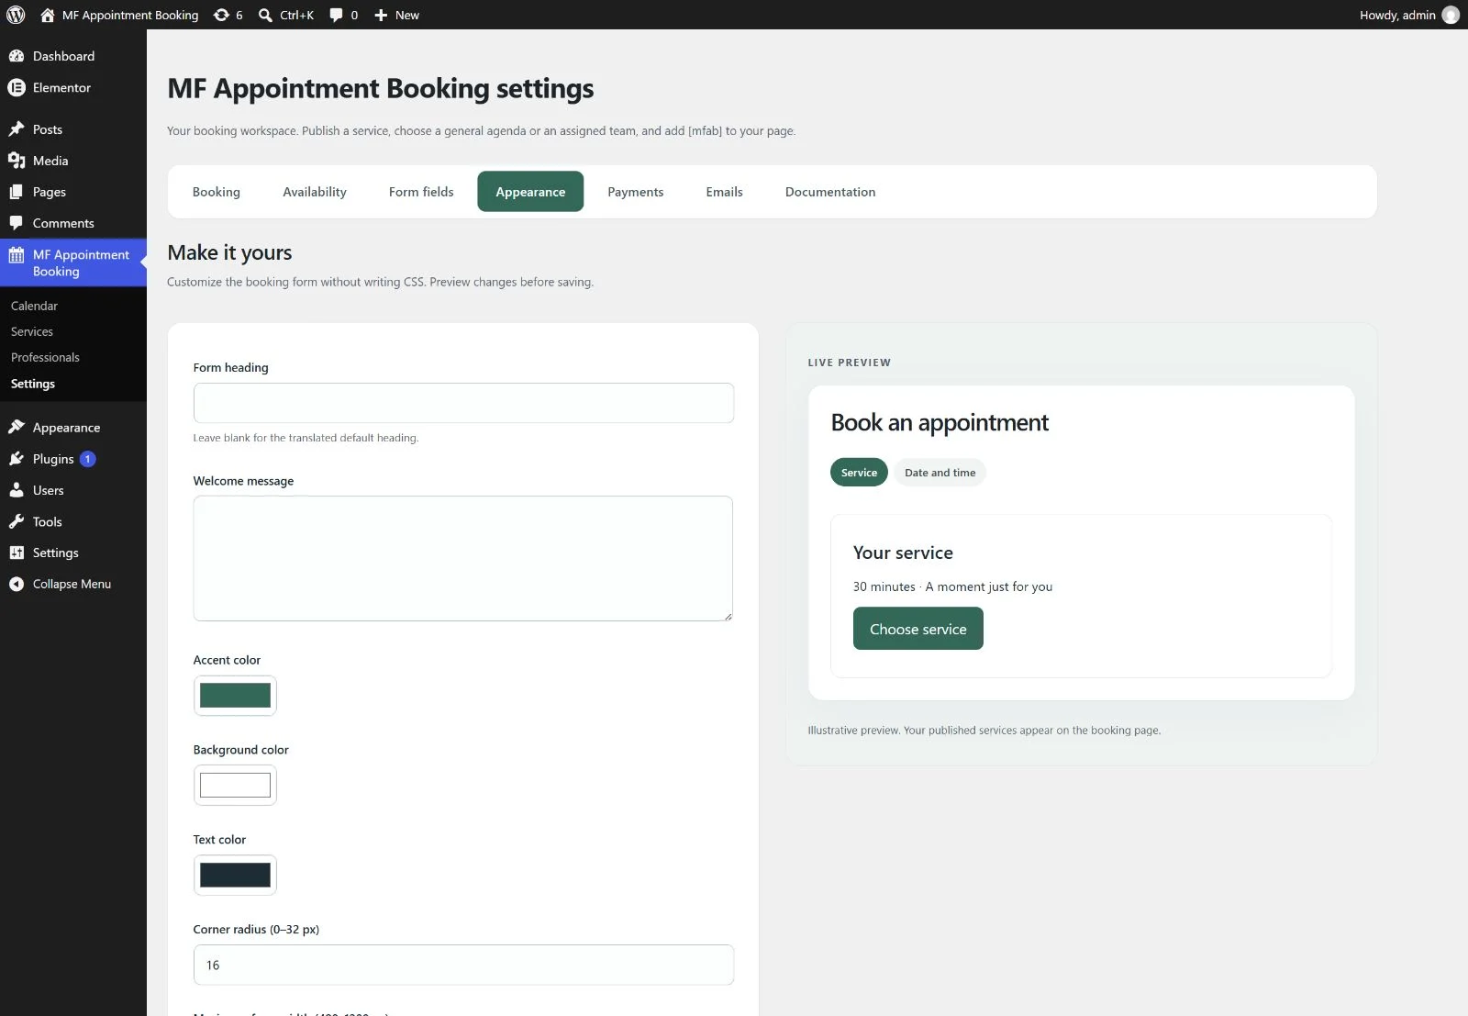
Task: Switch to the Availability tab
Action: 315,192
